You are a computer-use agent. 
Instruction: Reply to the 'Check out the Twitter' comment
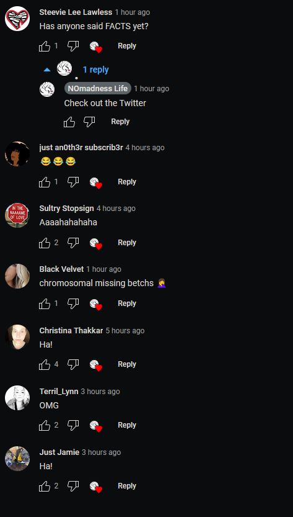click(x=120, y=122)
